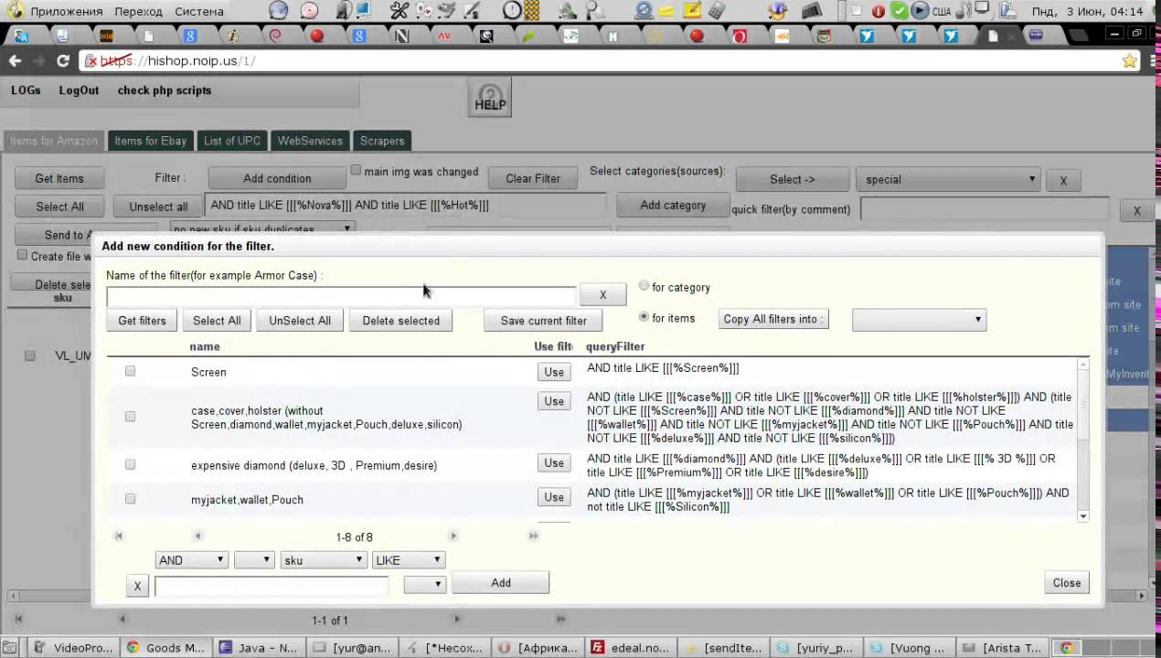This screenshot has height=658, width=1161.
Task: Select the 'for items' radio button
Action: 644,317
